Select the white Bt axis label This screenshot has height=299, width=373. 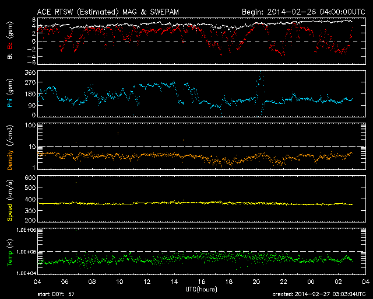point(10,57)
